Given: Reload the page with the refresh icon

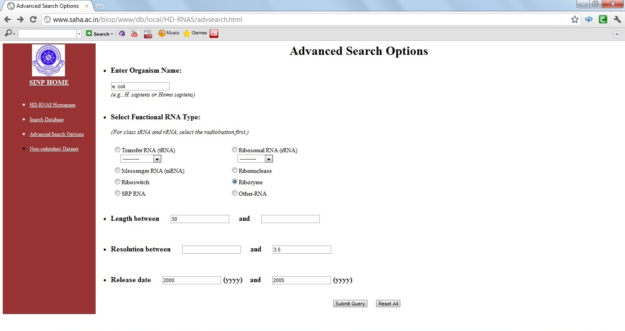Looking at the screenshot, I should (x=33, y=19).
